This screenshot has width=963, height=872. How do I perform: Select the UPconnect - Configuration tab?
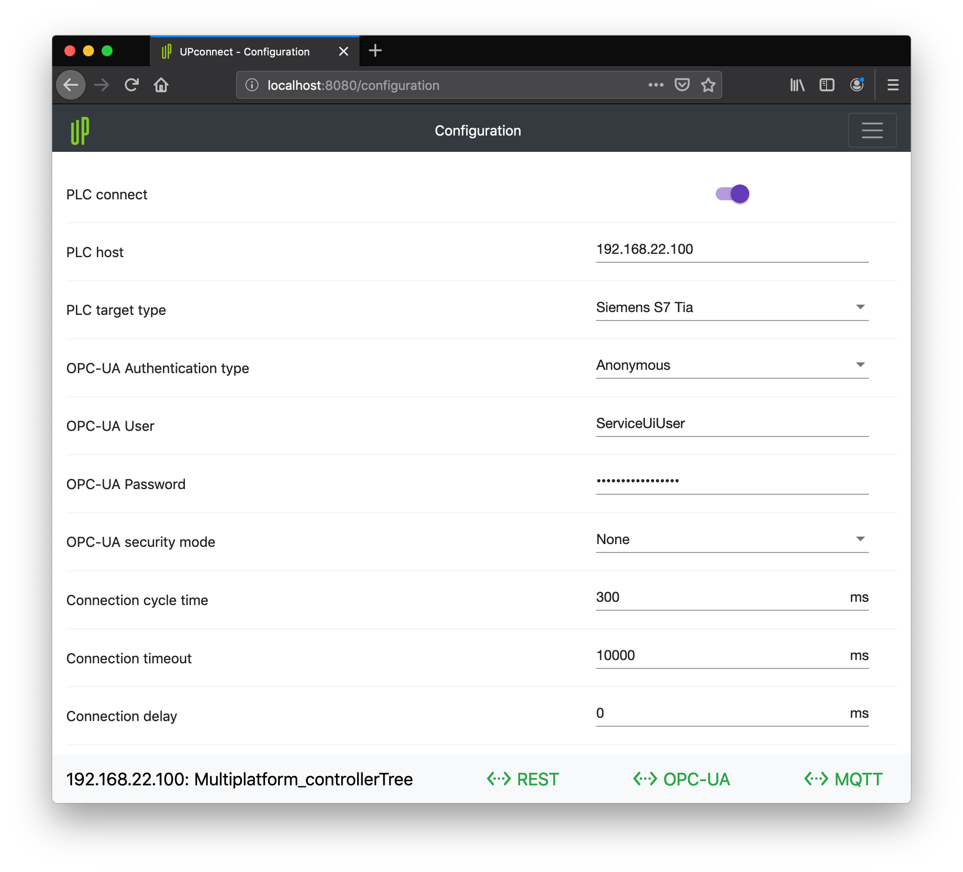coord(244,52)
